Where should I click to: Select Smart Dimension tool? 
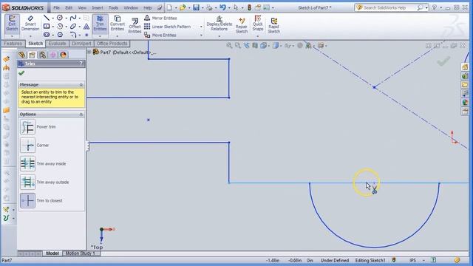coord(30,24)
